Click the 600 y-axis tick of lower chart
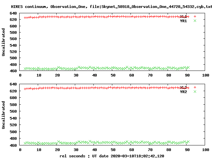 tap(13, 98)
